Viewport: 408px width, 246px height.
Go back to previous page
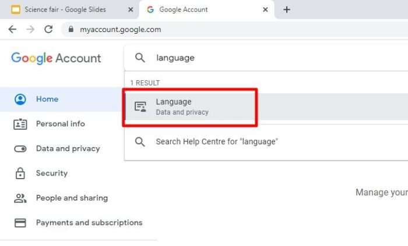coord(12,29)
